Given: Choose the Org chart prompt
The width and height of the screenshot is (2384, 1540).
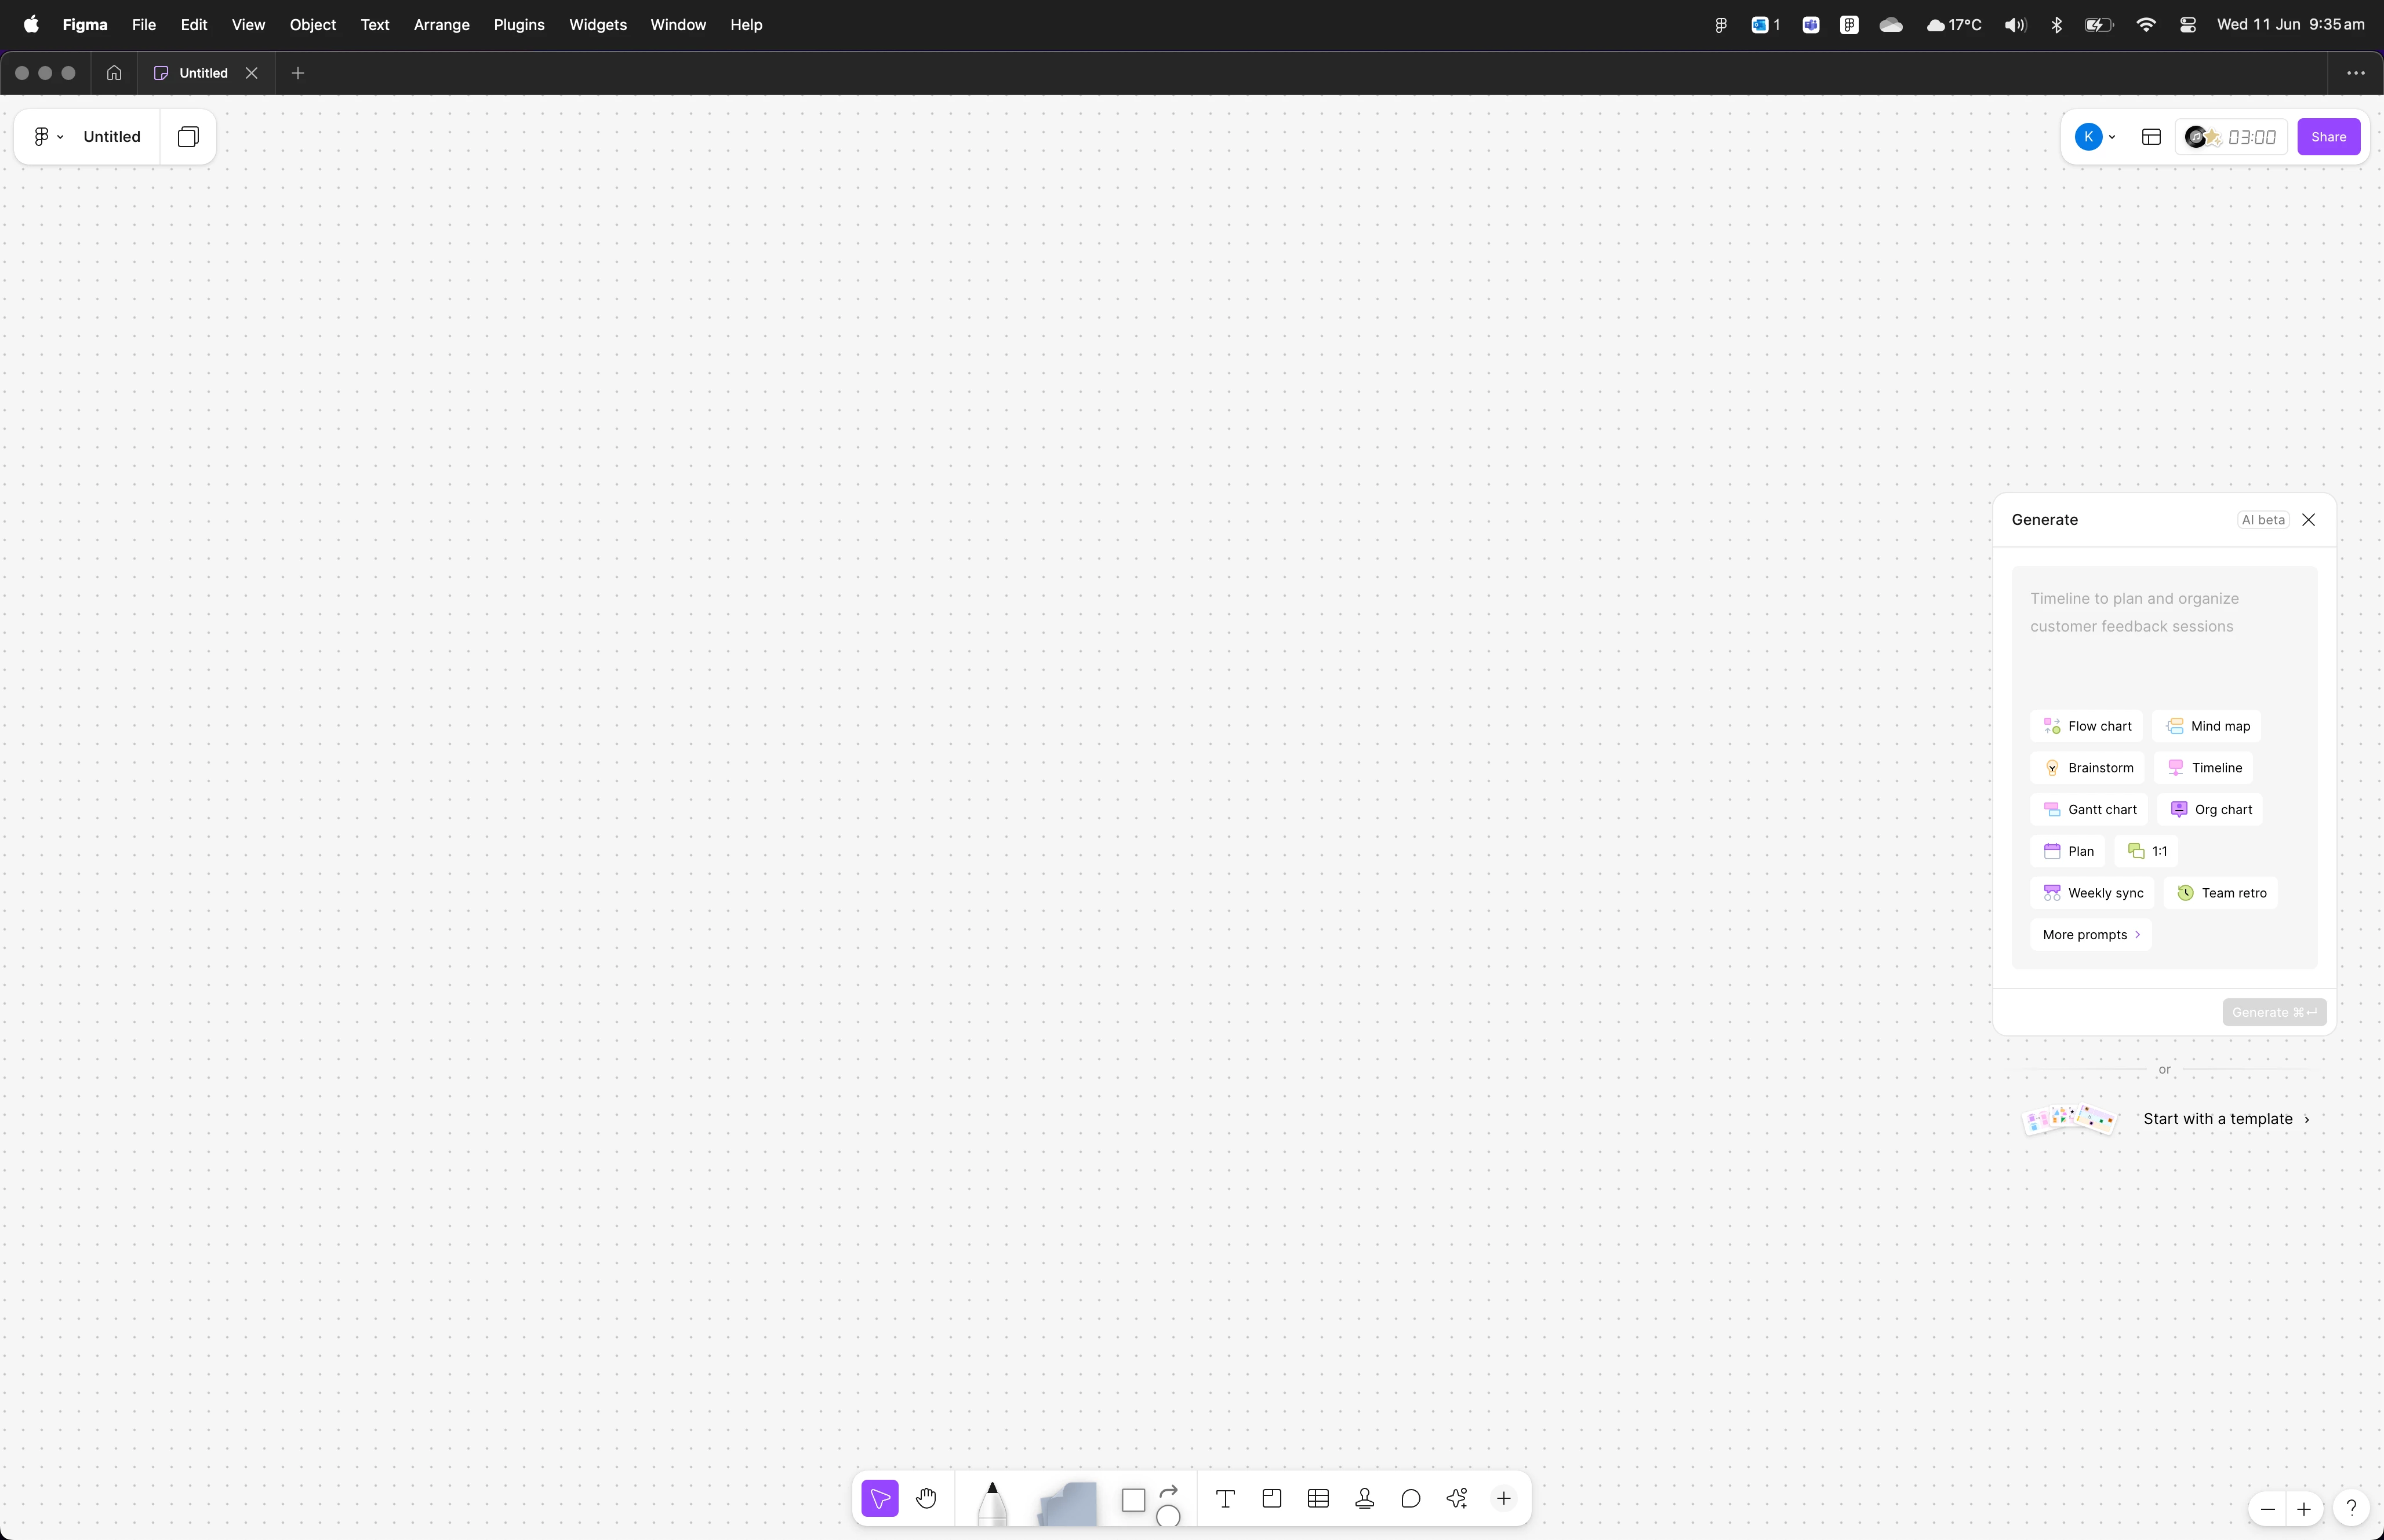Looking at the screenshot, I should coord(2210,810).
